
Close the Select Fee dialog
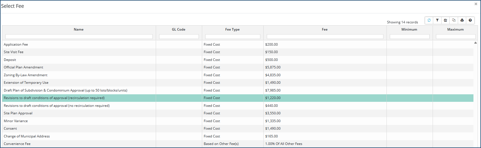[x=476, y=4]
